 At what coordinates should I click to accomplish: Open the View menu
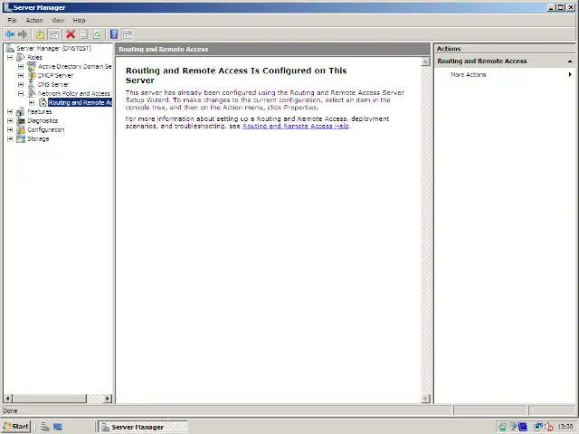pos(58,20)
